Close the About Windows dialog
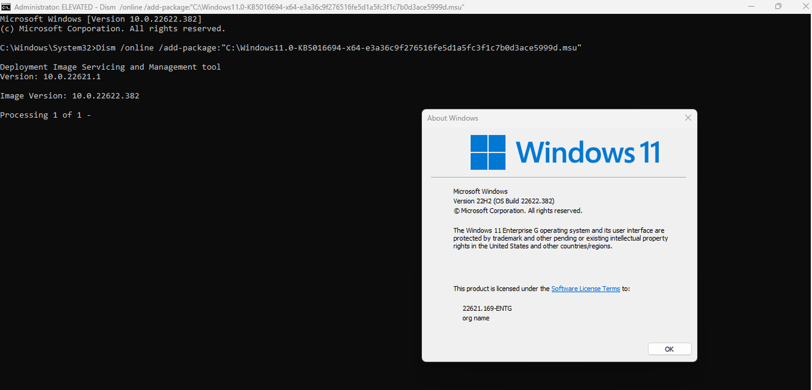The image size is (812, 390). [688, 118]
